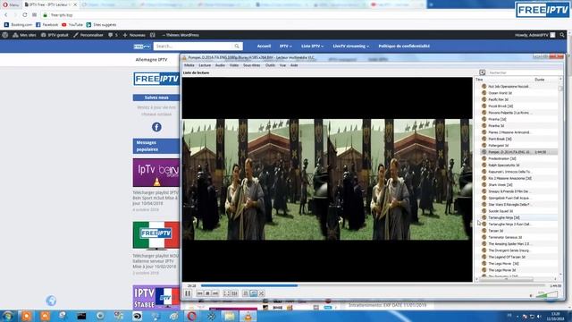Toggle VLC loop mode button
Screen dimensions: 572x322
pyautogui.click(x=254, y=293)
